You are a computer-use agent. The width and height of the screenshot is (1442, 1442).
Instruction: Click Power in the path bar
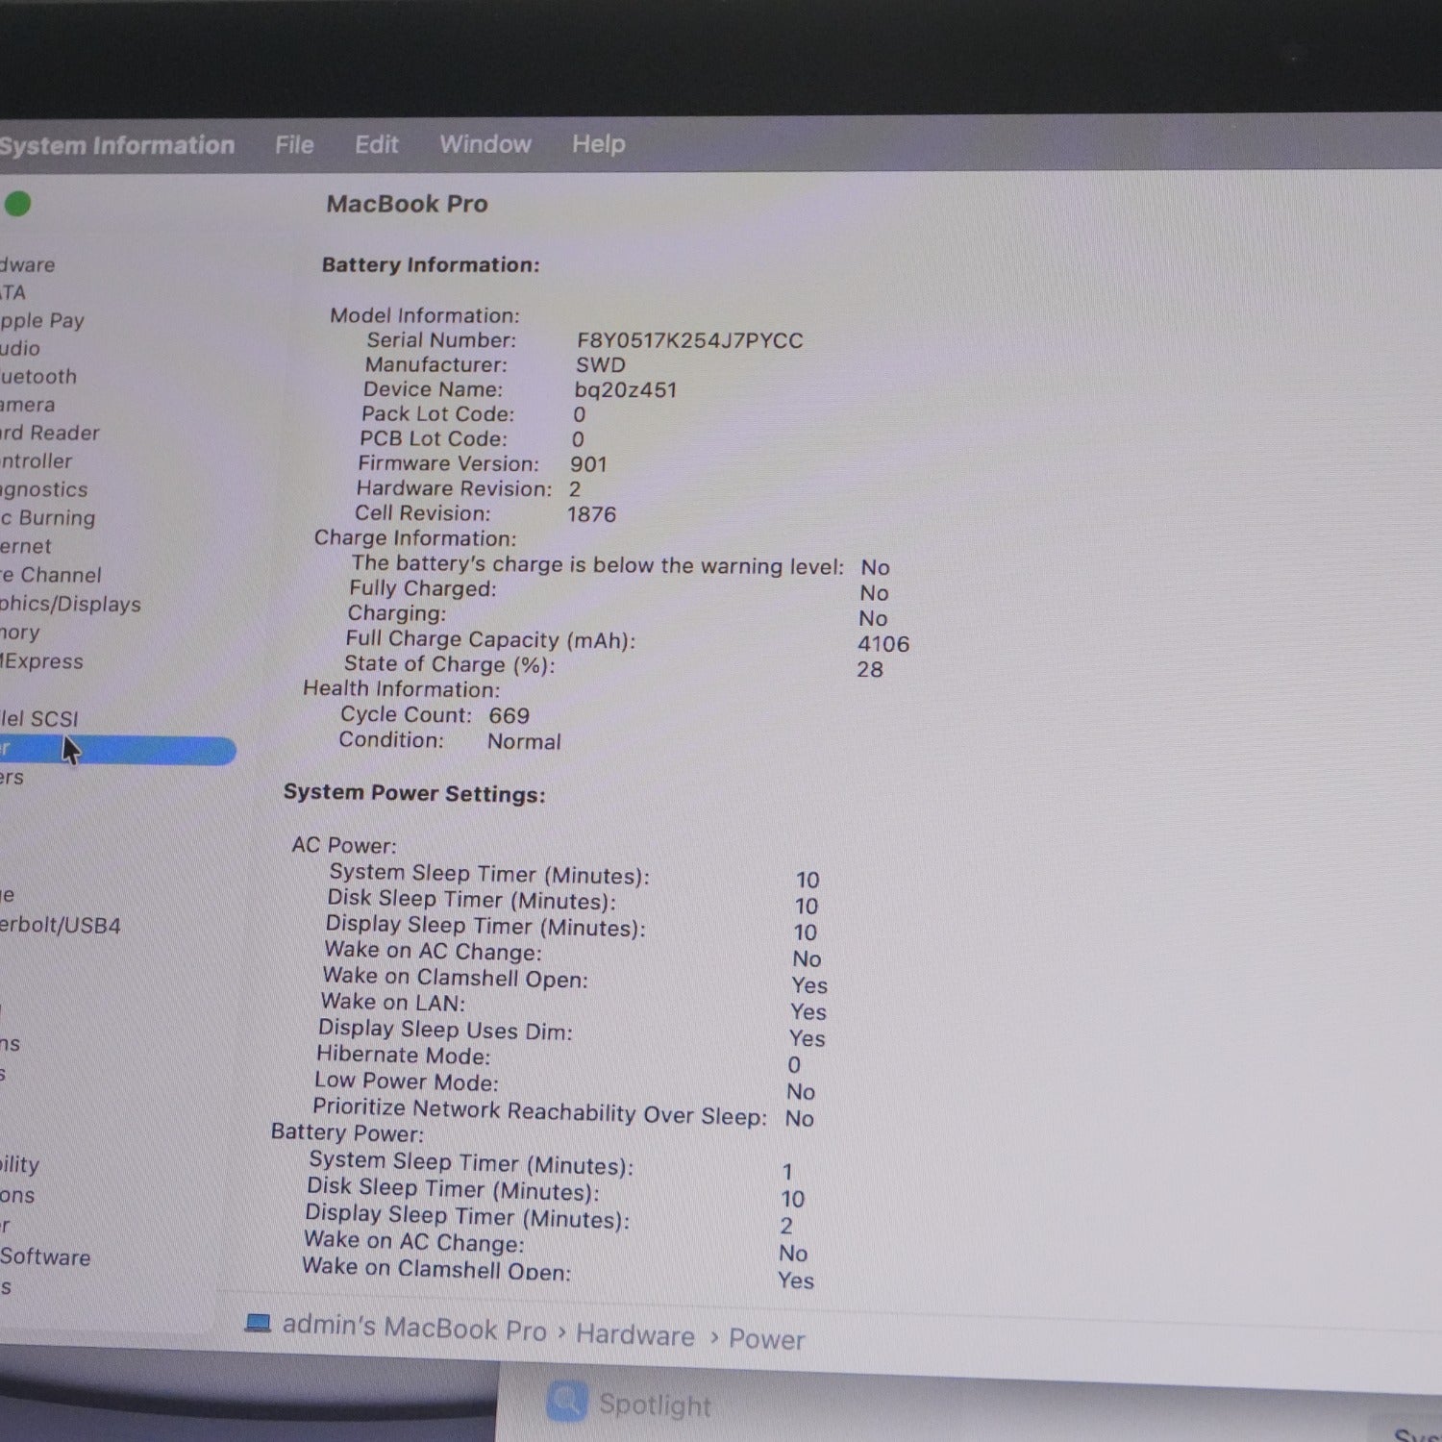(x=766, y=1339)
